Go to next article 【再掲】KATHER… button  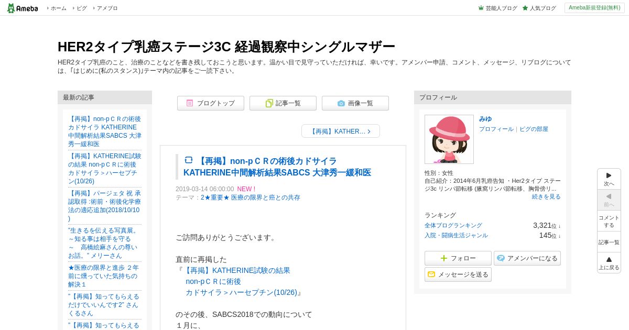[x=341, y=131]
